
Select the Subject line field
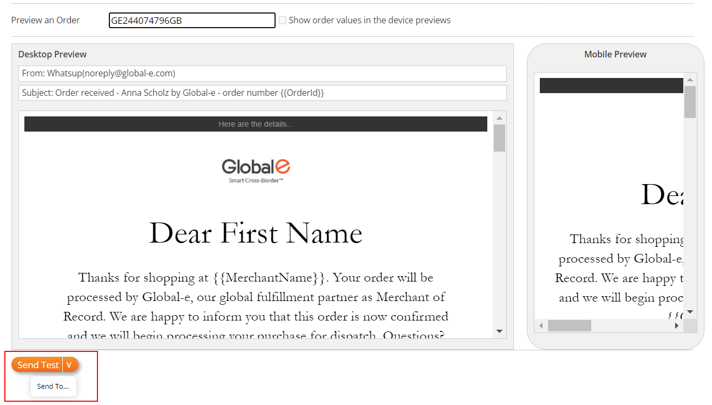(x=262, y=93)
